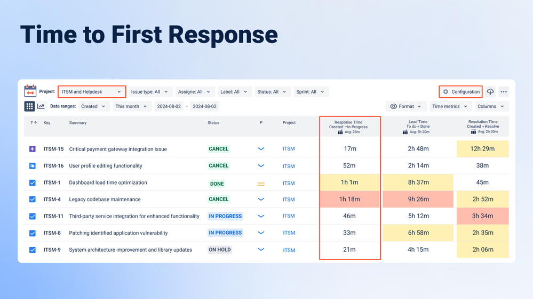Click the Status column header
This screenshot has width=533, height=299.
point(213,123)
